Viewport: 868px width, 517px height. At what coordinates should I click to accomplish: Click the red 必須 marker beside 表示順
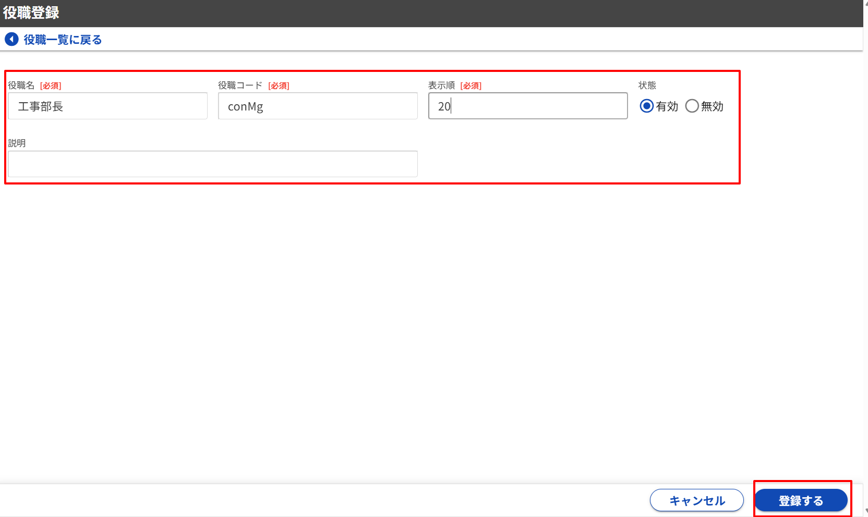pos(471,86)
